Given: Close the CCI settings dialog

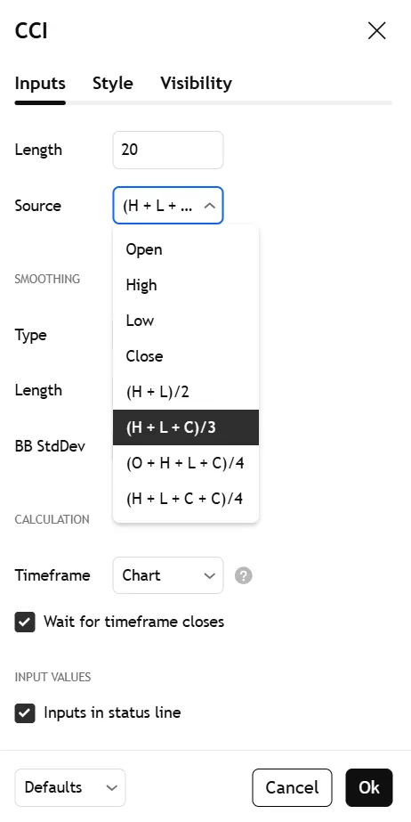Looking at the screenshot, I should [x=376, y=31].
